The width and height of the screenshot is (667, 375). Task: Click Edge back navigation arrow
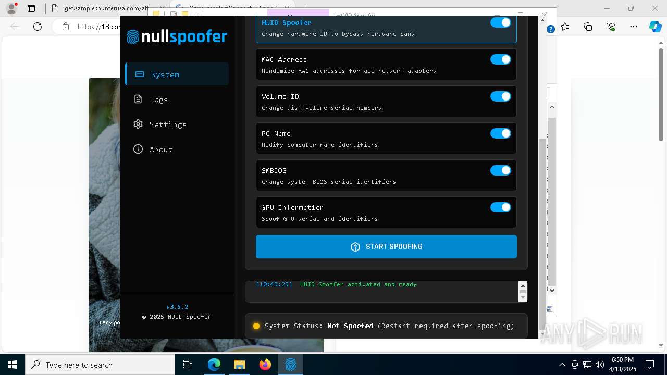15,27
